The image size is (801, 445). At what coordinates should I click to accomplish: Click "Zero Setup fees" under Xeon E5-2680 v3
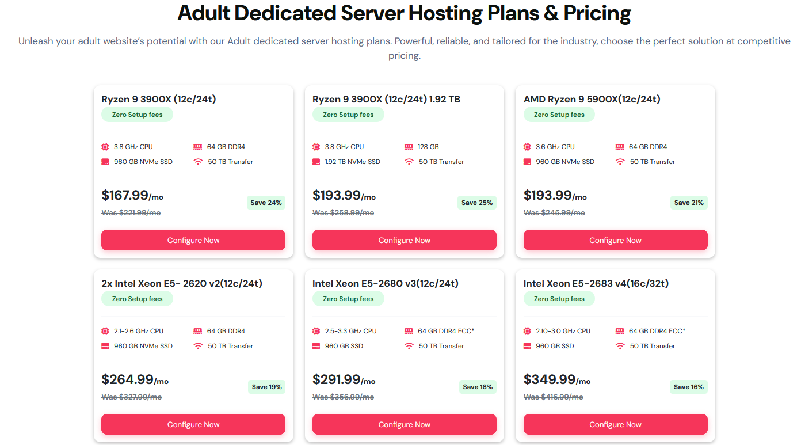pyautogui.click(x=348, y=299)
